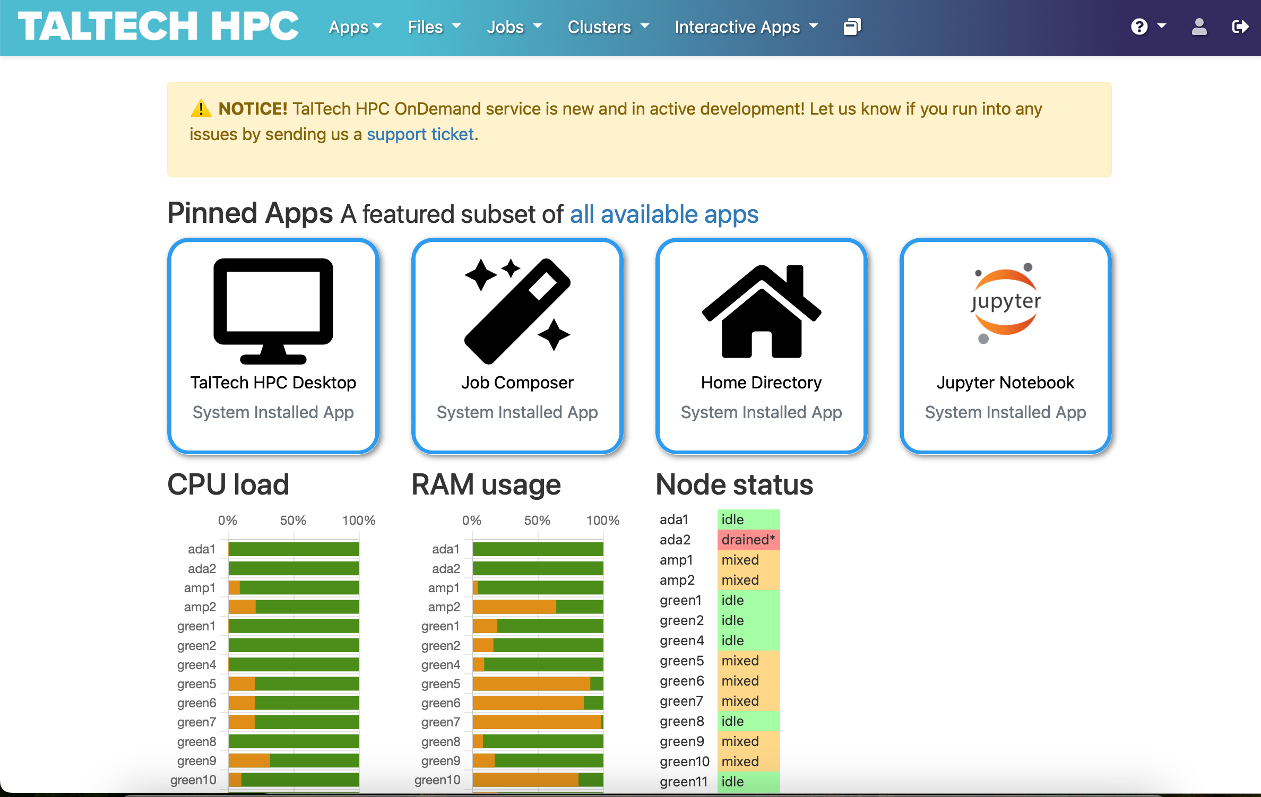Expand the Clusters dropdown menu

tap(608, 27)
